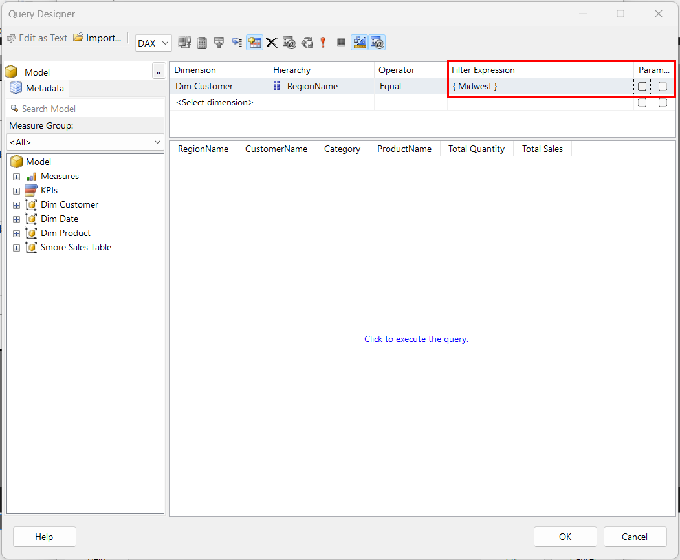Select the Smore Sales Table tree label
This screenshot has height=560, width=680.
76,248
